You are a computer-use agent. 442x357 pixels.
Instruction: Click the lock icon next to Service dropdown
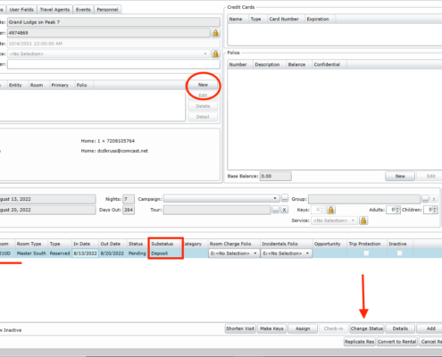tap(363, 220)
